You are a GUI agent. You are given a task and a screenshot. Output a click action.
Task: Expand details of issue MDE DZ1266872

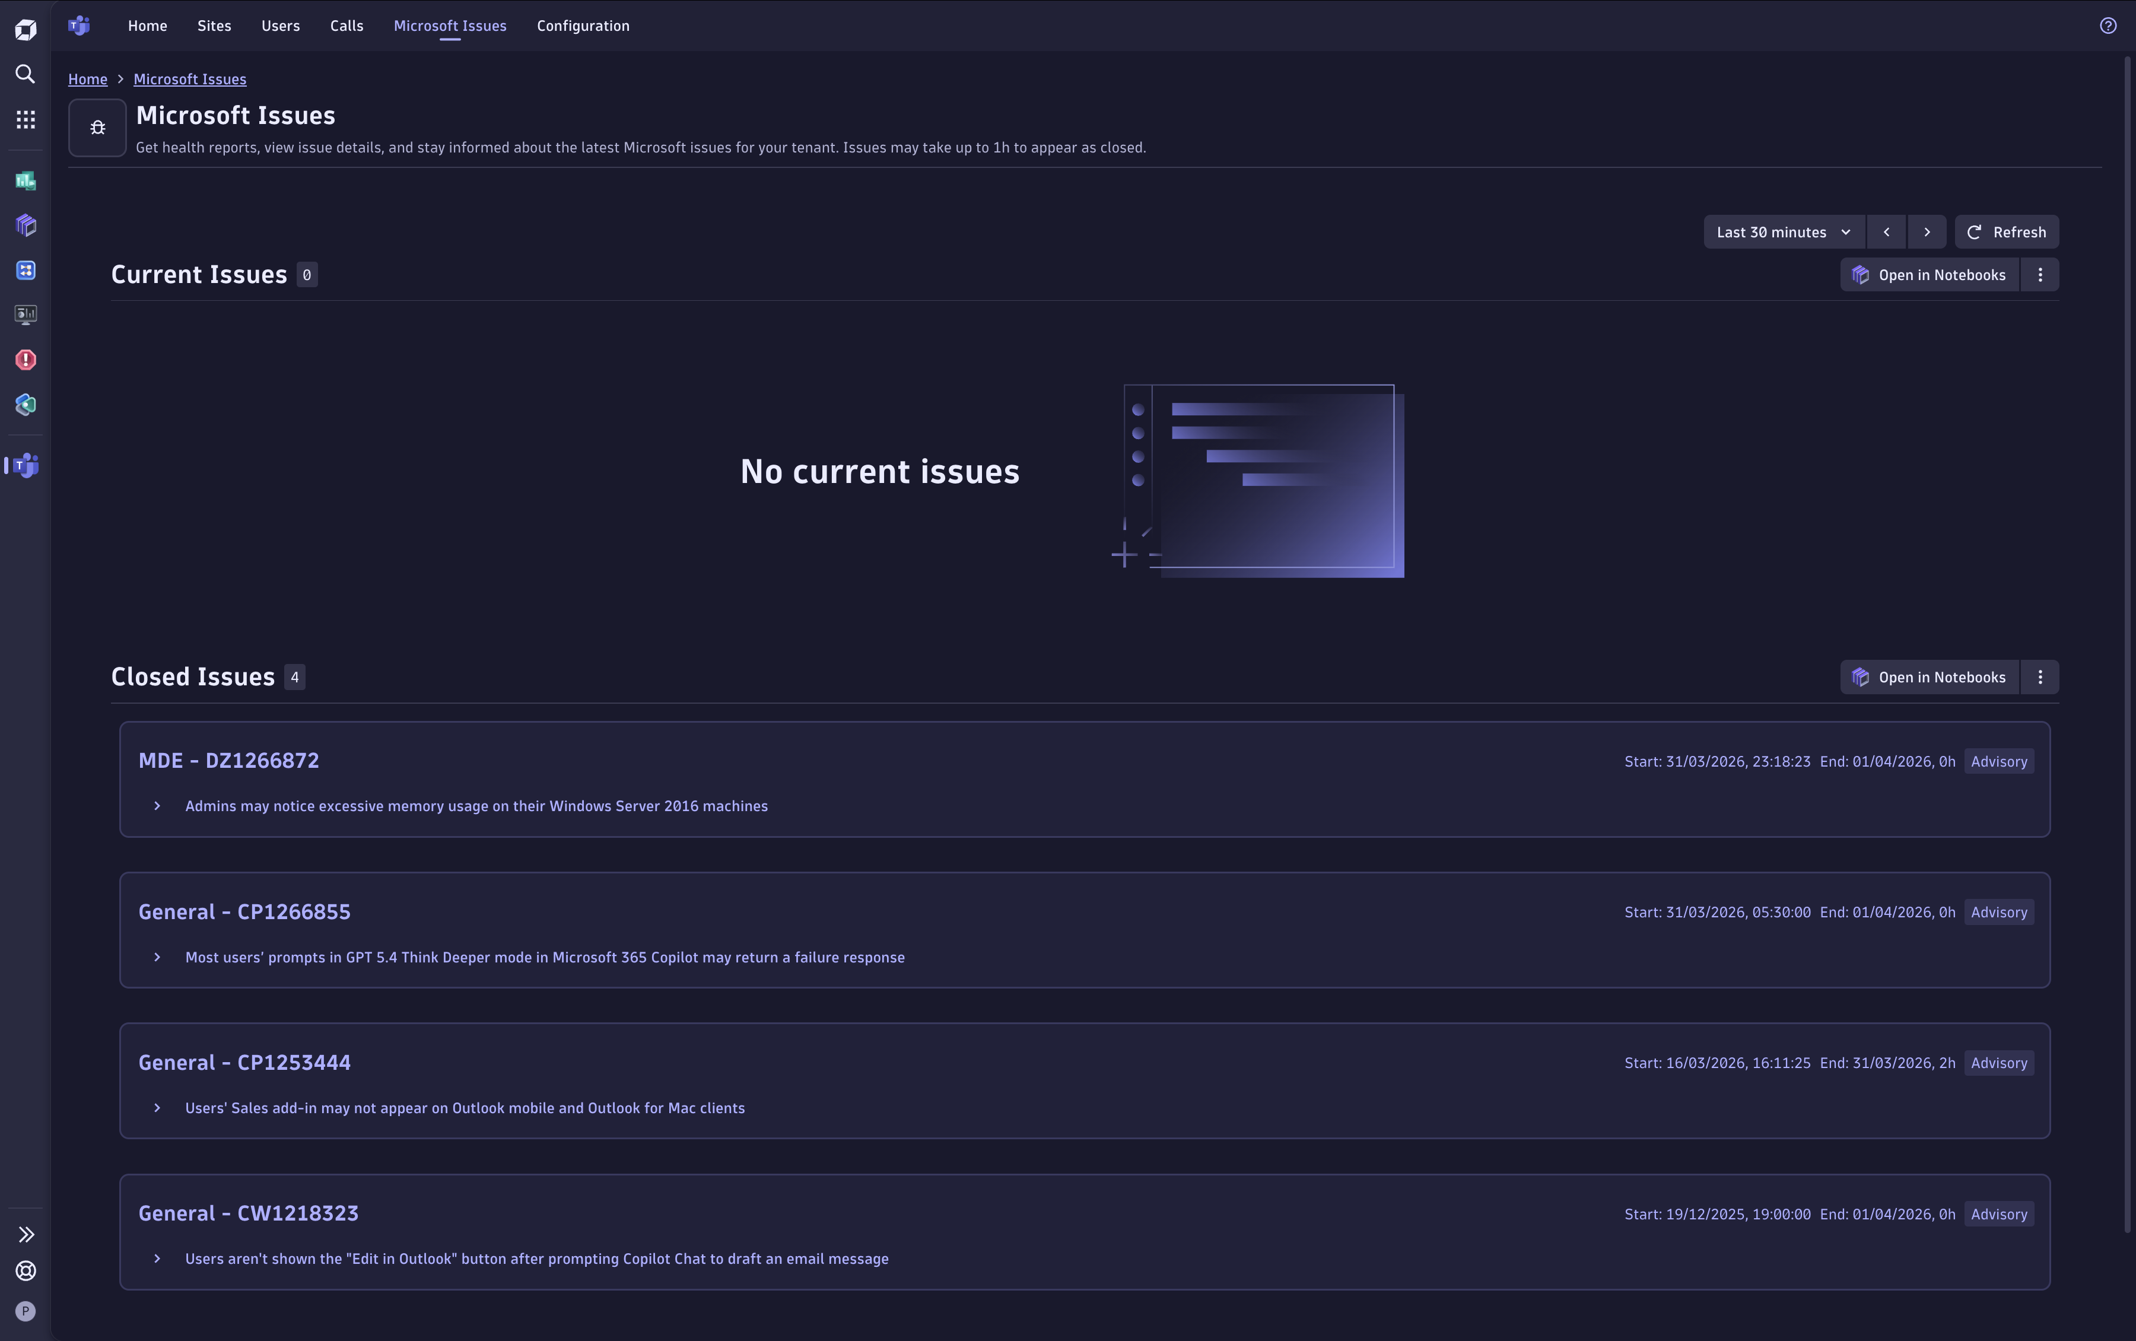click(157, 805)
